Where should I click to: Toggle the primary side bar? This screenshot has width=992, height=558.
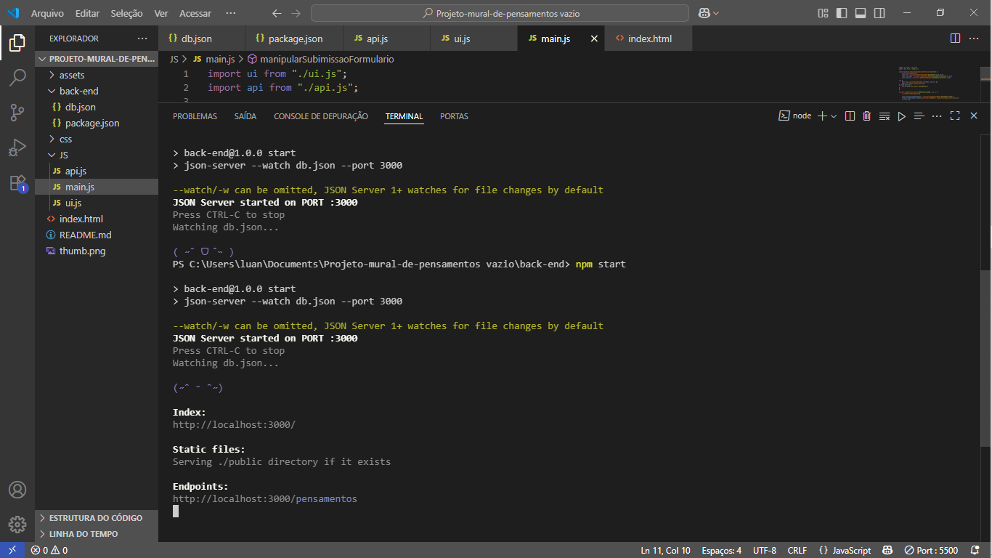pos(842,13)
